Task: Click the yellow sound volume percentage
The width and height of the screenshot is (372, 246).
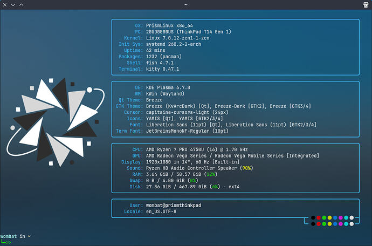Action: click(x=246, y=168)
